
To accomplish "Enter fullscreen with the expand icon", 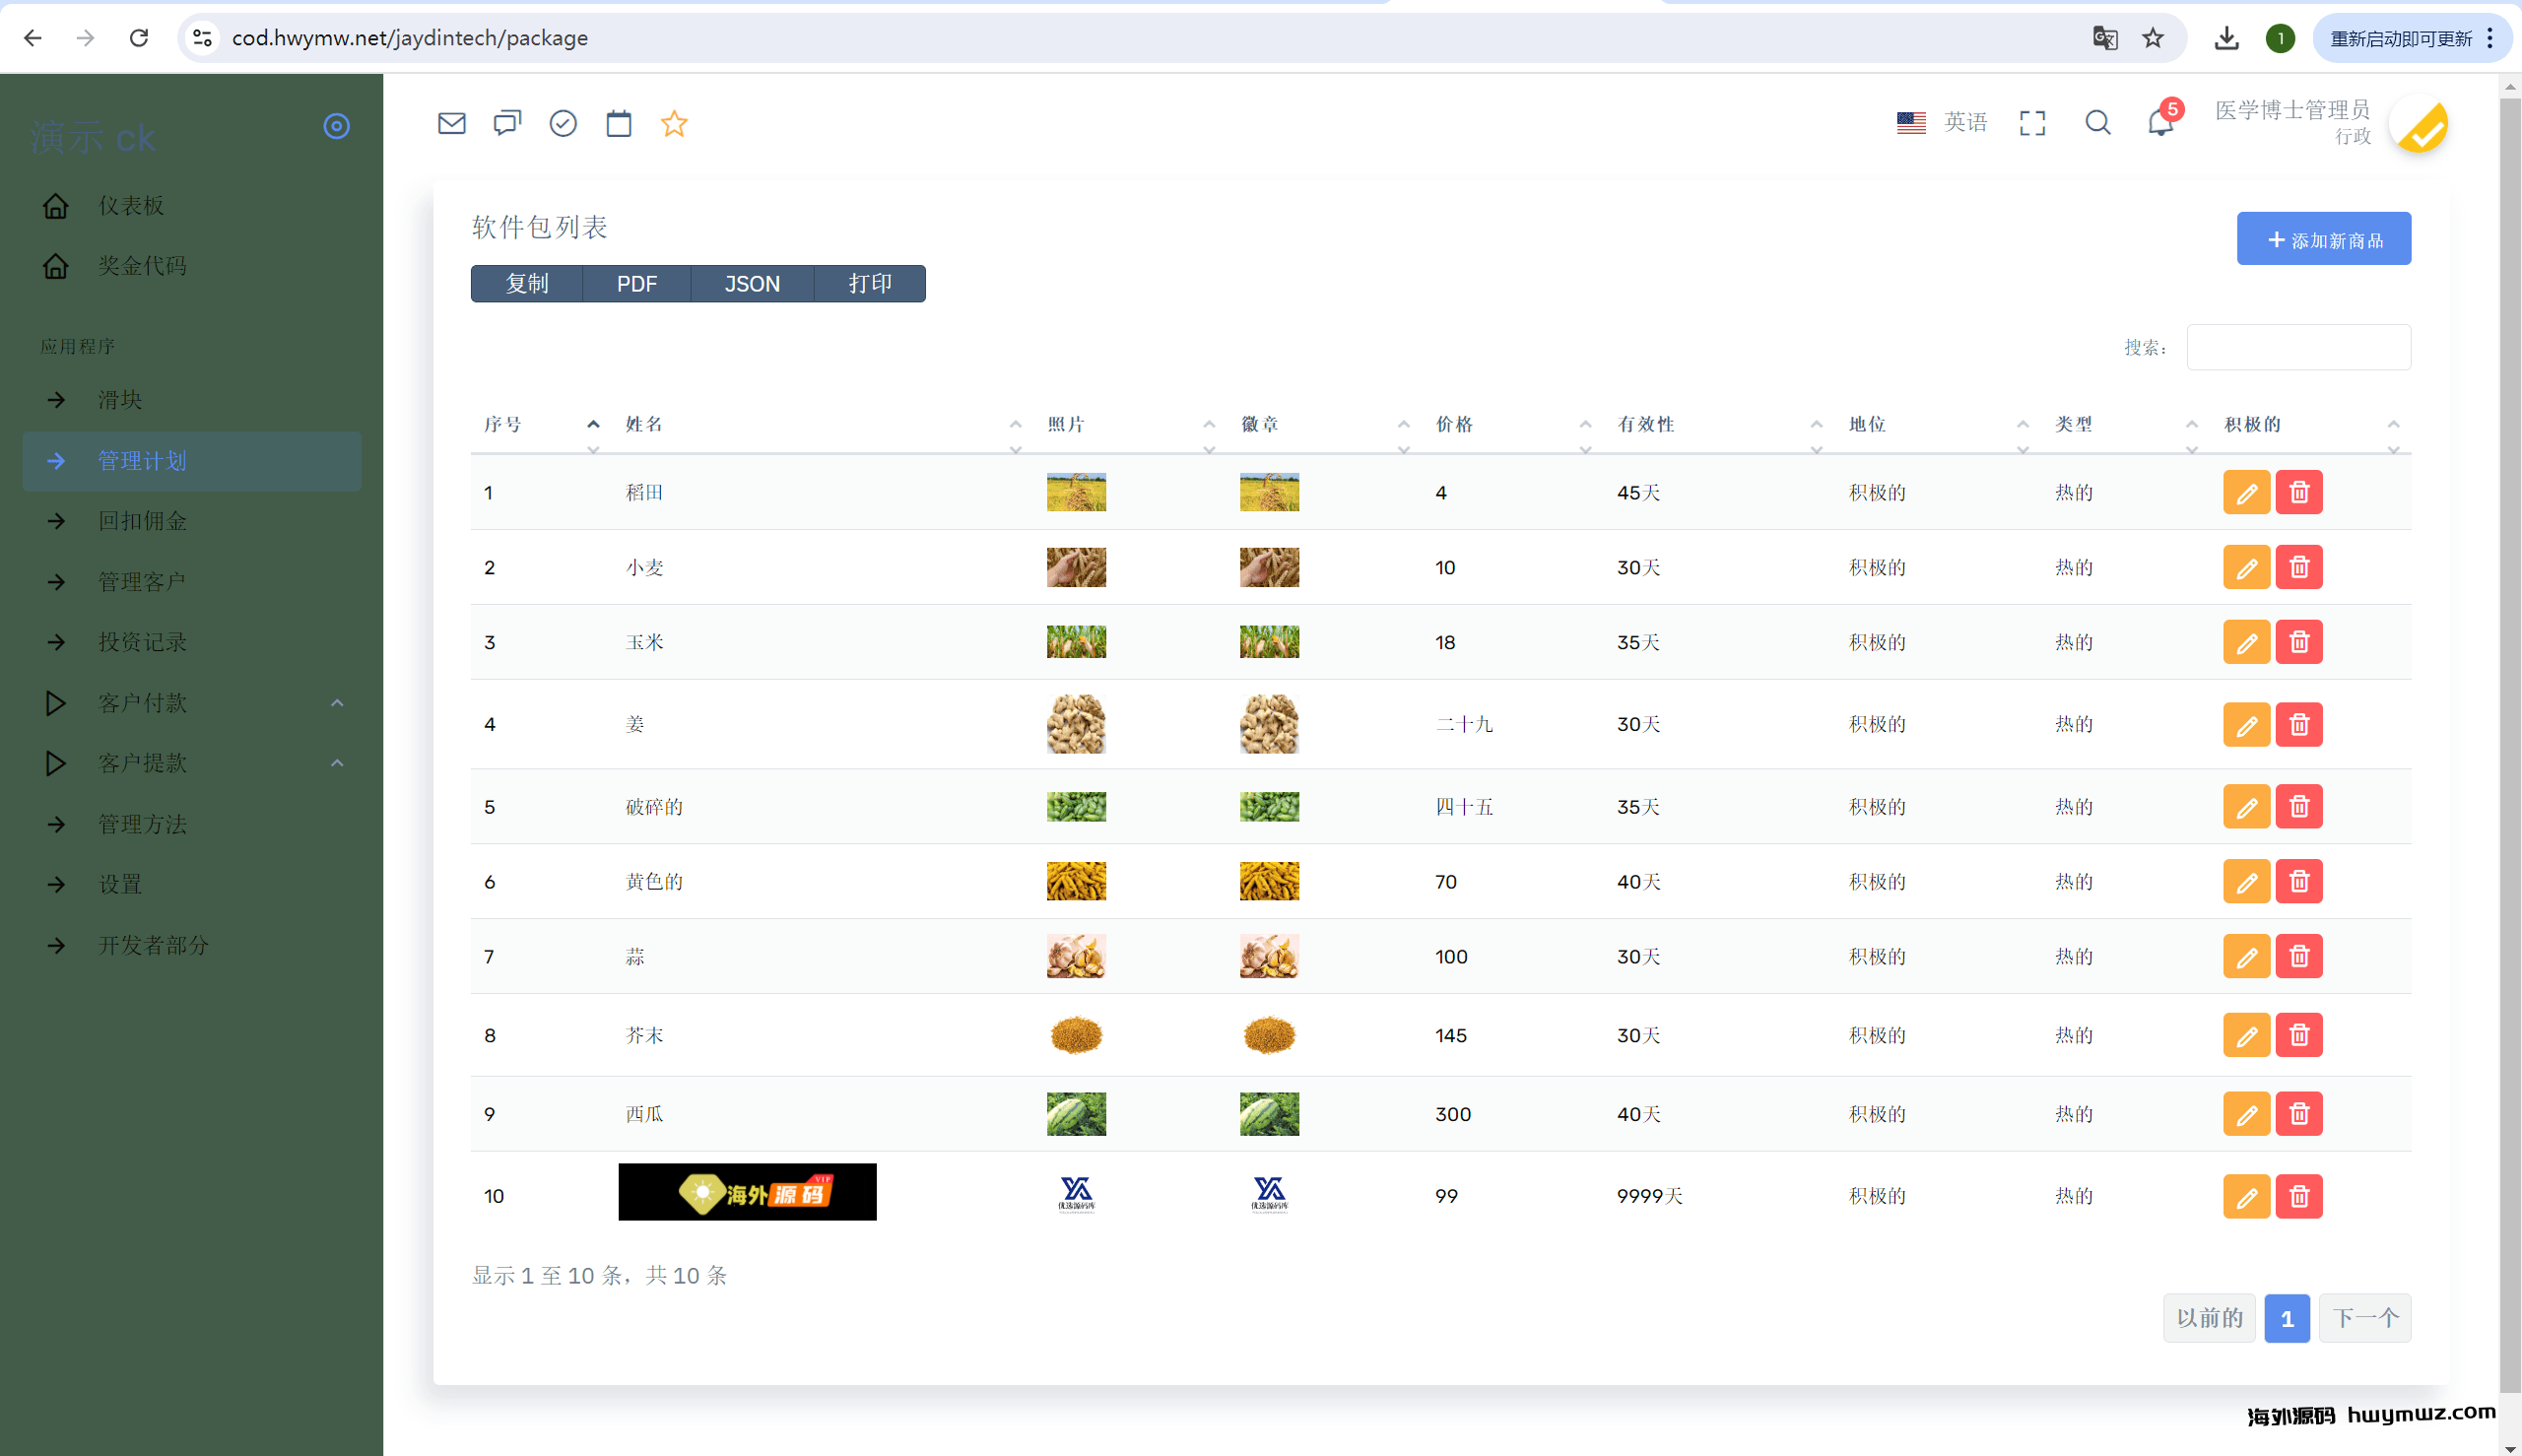I will pos(2032,123).
